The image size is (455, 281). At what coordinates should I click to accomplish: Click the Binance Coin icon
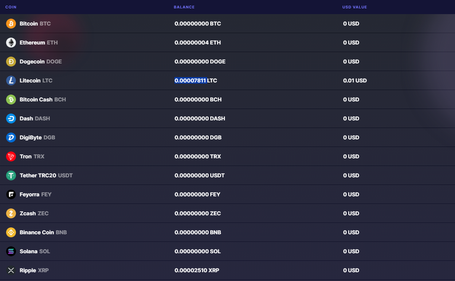[11, 232]
